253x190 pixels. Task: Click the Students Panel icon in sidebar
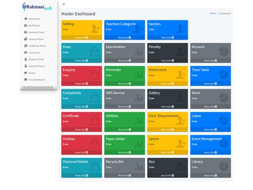click(26, 32)
